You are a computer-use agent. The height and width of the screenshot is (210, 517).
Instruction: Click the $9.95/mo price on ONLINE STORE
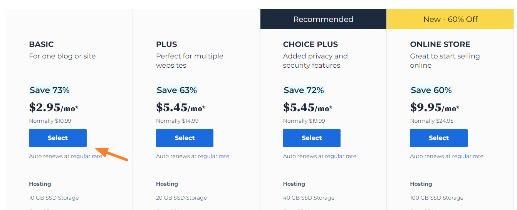coord(435,107)
